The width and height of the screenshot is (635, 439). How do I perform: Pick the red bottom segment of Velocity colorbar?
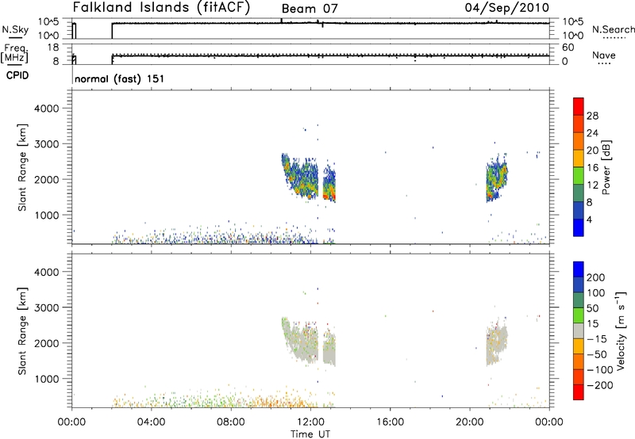(579, 392)
